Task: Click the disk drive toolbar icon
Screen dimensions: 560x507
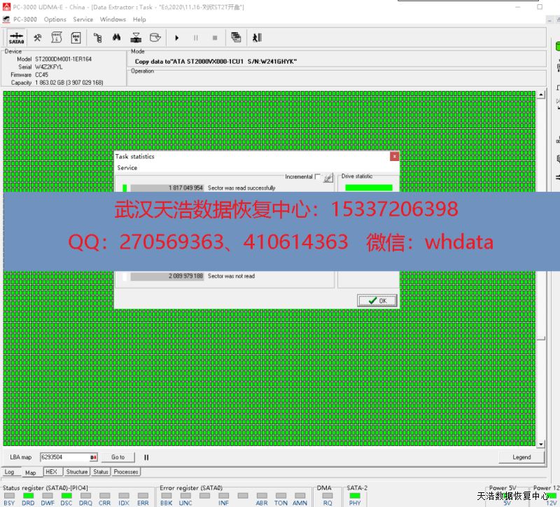Action: (155, 38)
